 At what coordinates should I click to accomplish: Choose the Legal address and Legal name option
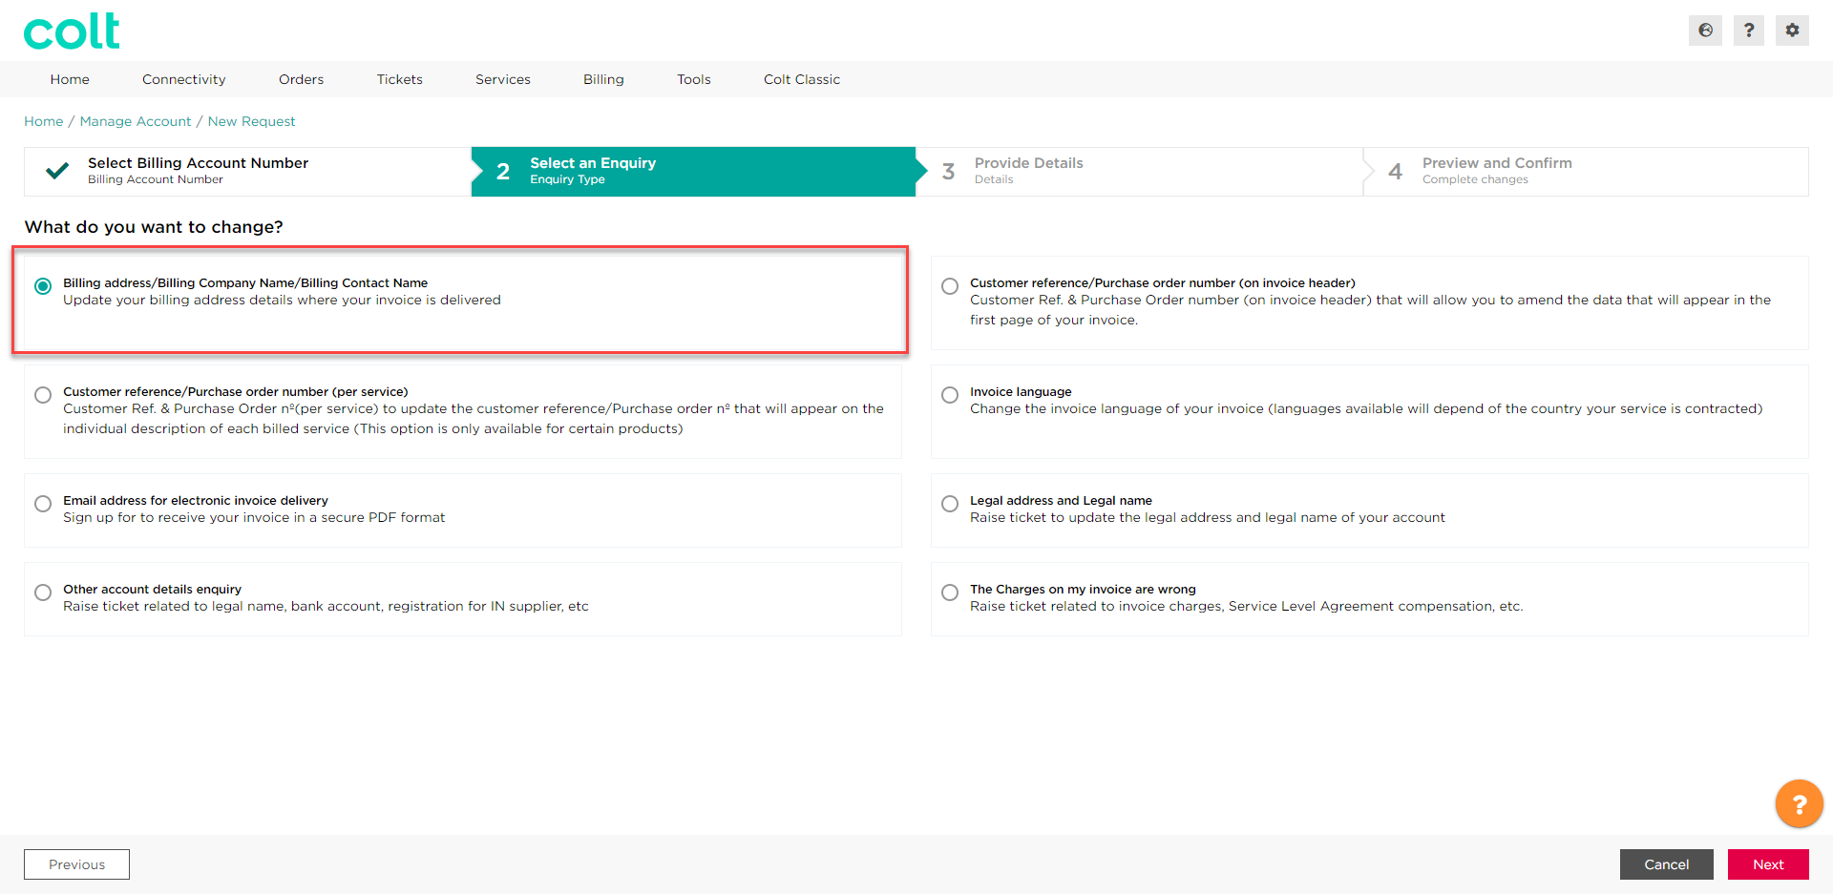tap(950, 504)
